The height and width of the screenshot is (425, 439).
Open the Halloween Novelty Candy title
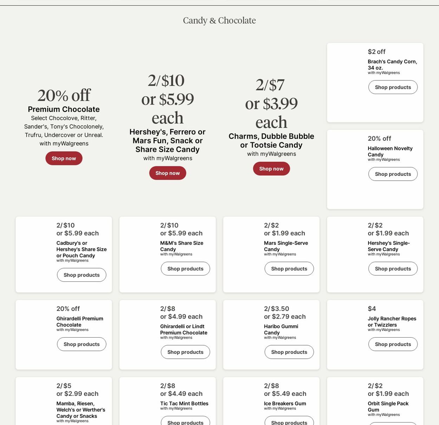click(x=390, y=152)
